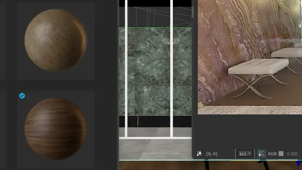The image size is (302, 170).
Task: Click the gray color swatch beside RGB
Action: (281, 154)
